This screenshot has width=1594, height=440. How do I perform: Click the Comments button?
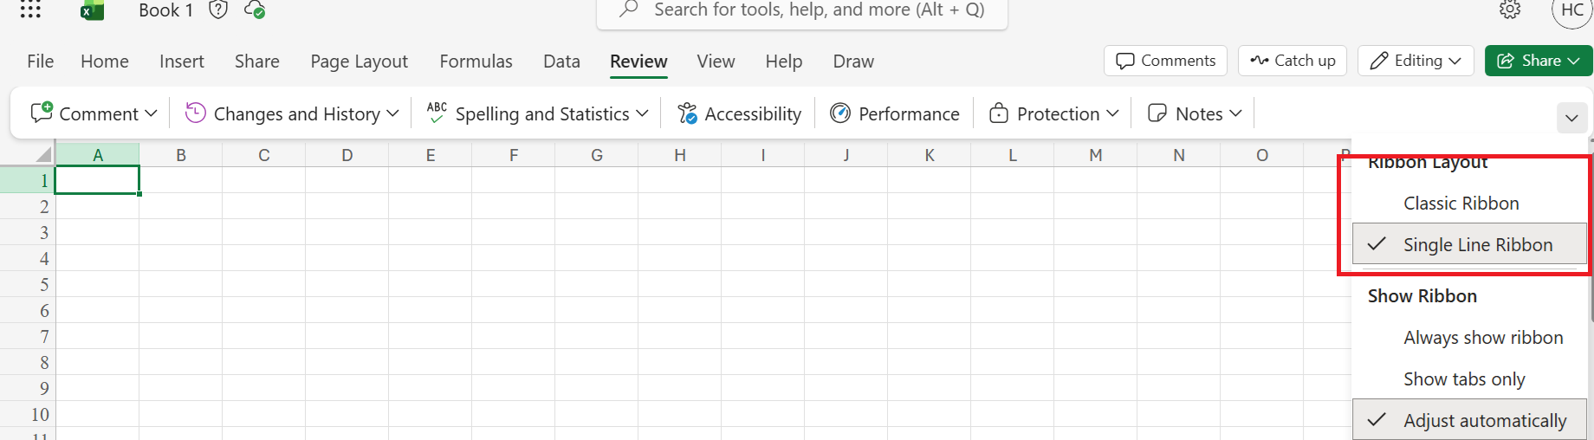pyautogui.click(x=1165, y=61)
